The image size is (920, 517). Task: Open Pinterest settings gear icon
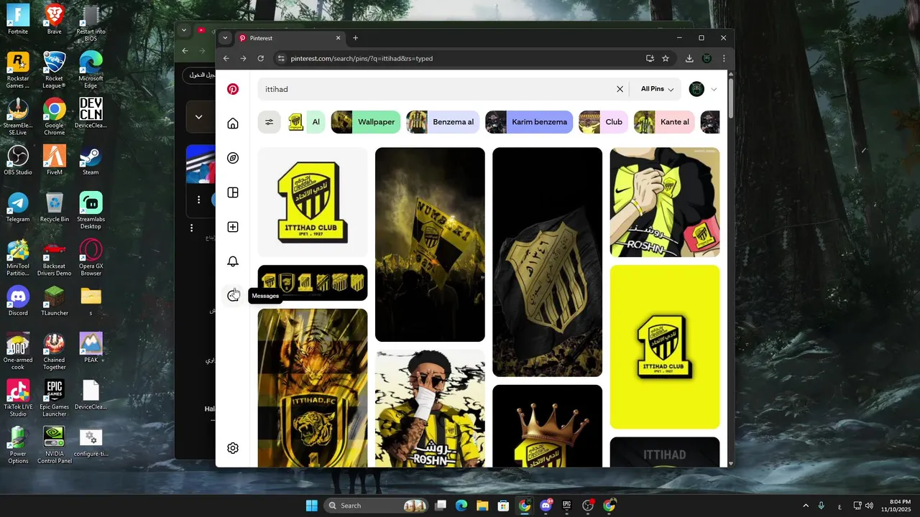point(233,448)
